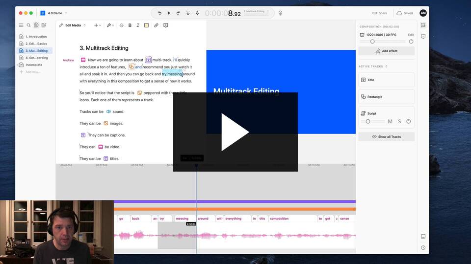This screenshot has height=264, width=471.
Task: Switch to the properties panel icon in the right rail
Action: [423, 25]
